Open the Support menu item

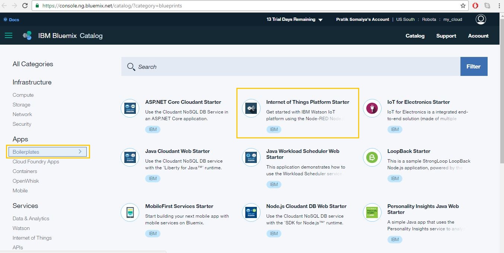[x=446, y=36]
